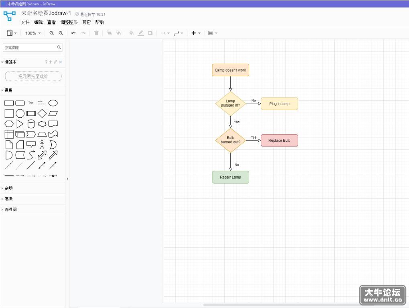The image size is (409, 308).
Task: Click the send to back icon
Action: [118, 33]
